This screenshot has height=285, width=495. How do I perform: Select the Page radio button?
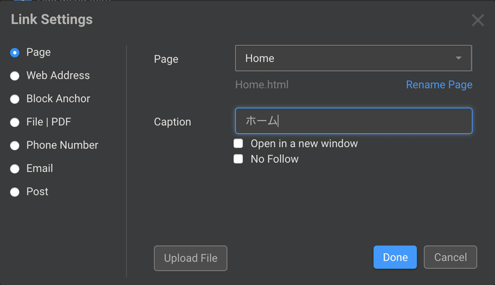coord(14,53)
